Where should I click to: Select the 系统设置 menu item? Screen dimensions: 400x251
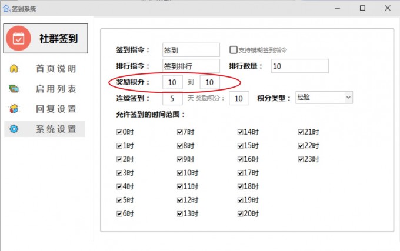point(44,129)
